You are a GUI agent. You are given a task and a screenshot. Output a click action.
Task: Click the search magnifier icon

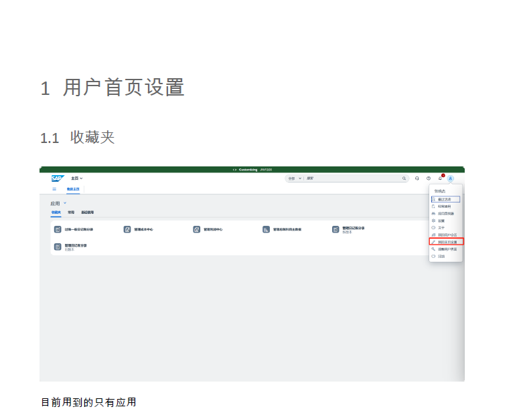(404, 178)
